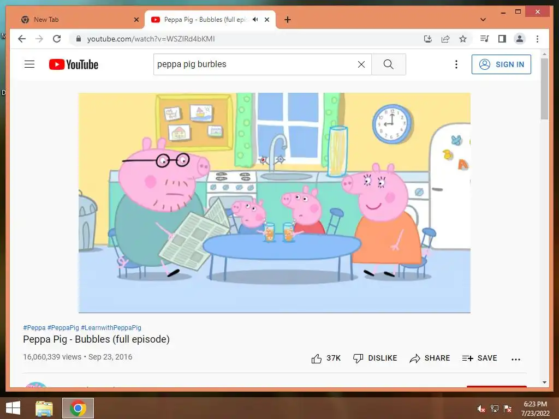Screen dimensions: 559x419
Task: Click the magnifier search button
Action: (389, 64)
